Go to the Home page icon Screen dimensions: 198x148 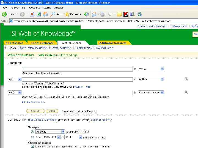point(45,14)
